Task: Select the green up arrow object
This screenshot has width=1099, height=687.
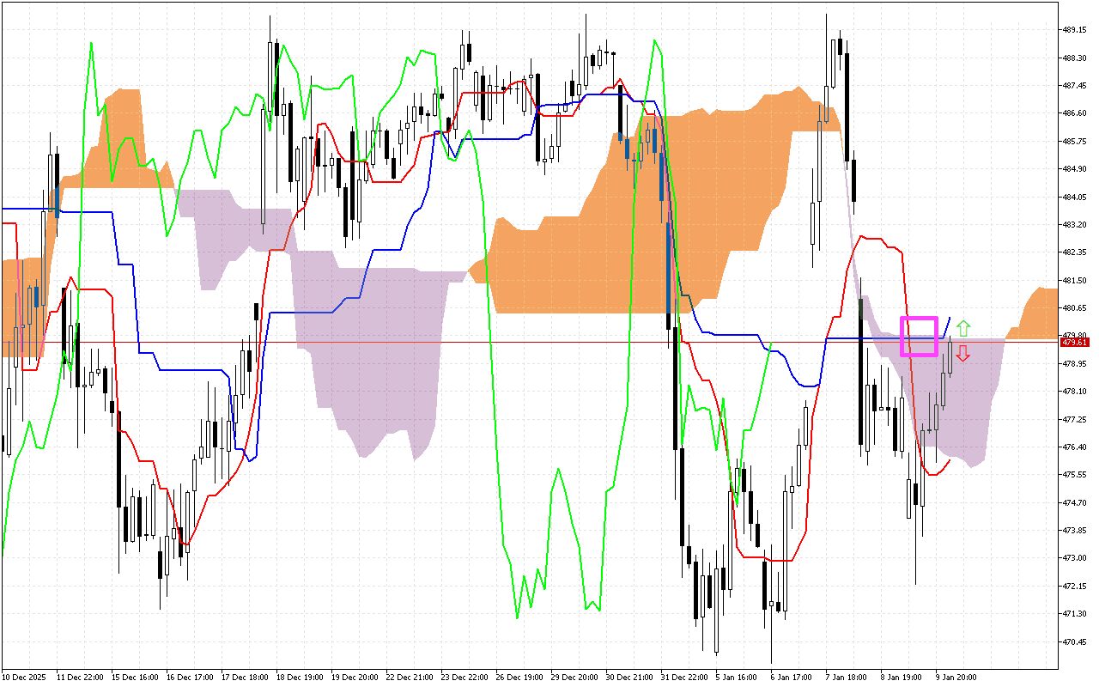Action: (963, 327)
